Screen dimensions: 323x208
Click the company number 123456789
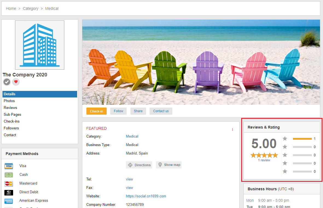(x=135, y=204)
